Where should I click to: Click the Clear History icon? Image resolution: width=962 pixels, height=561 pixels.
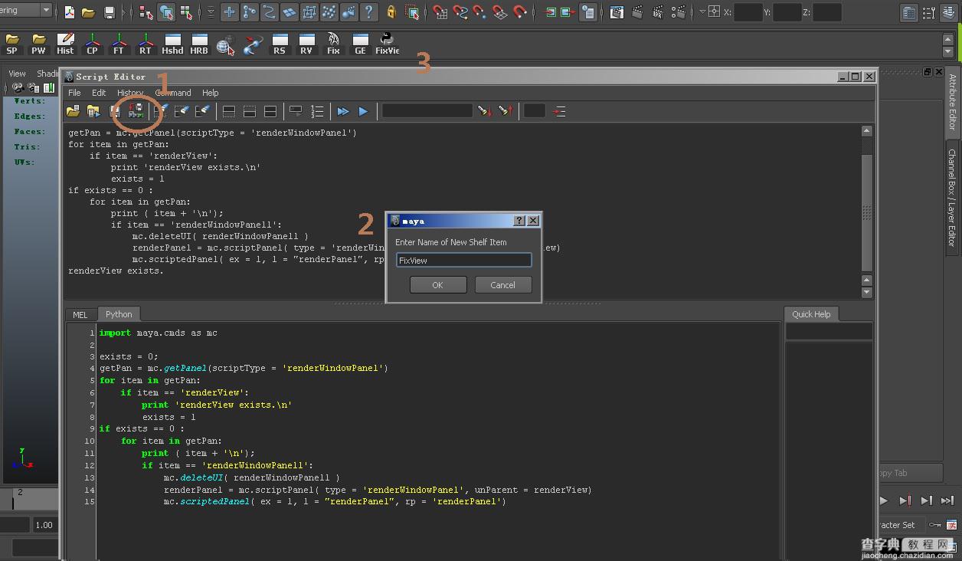161,112
